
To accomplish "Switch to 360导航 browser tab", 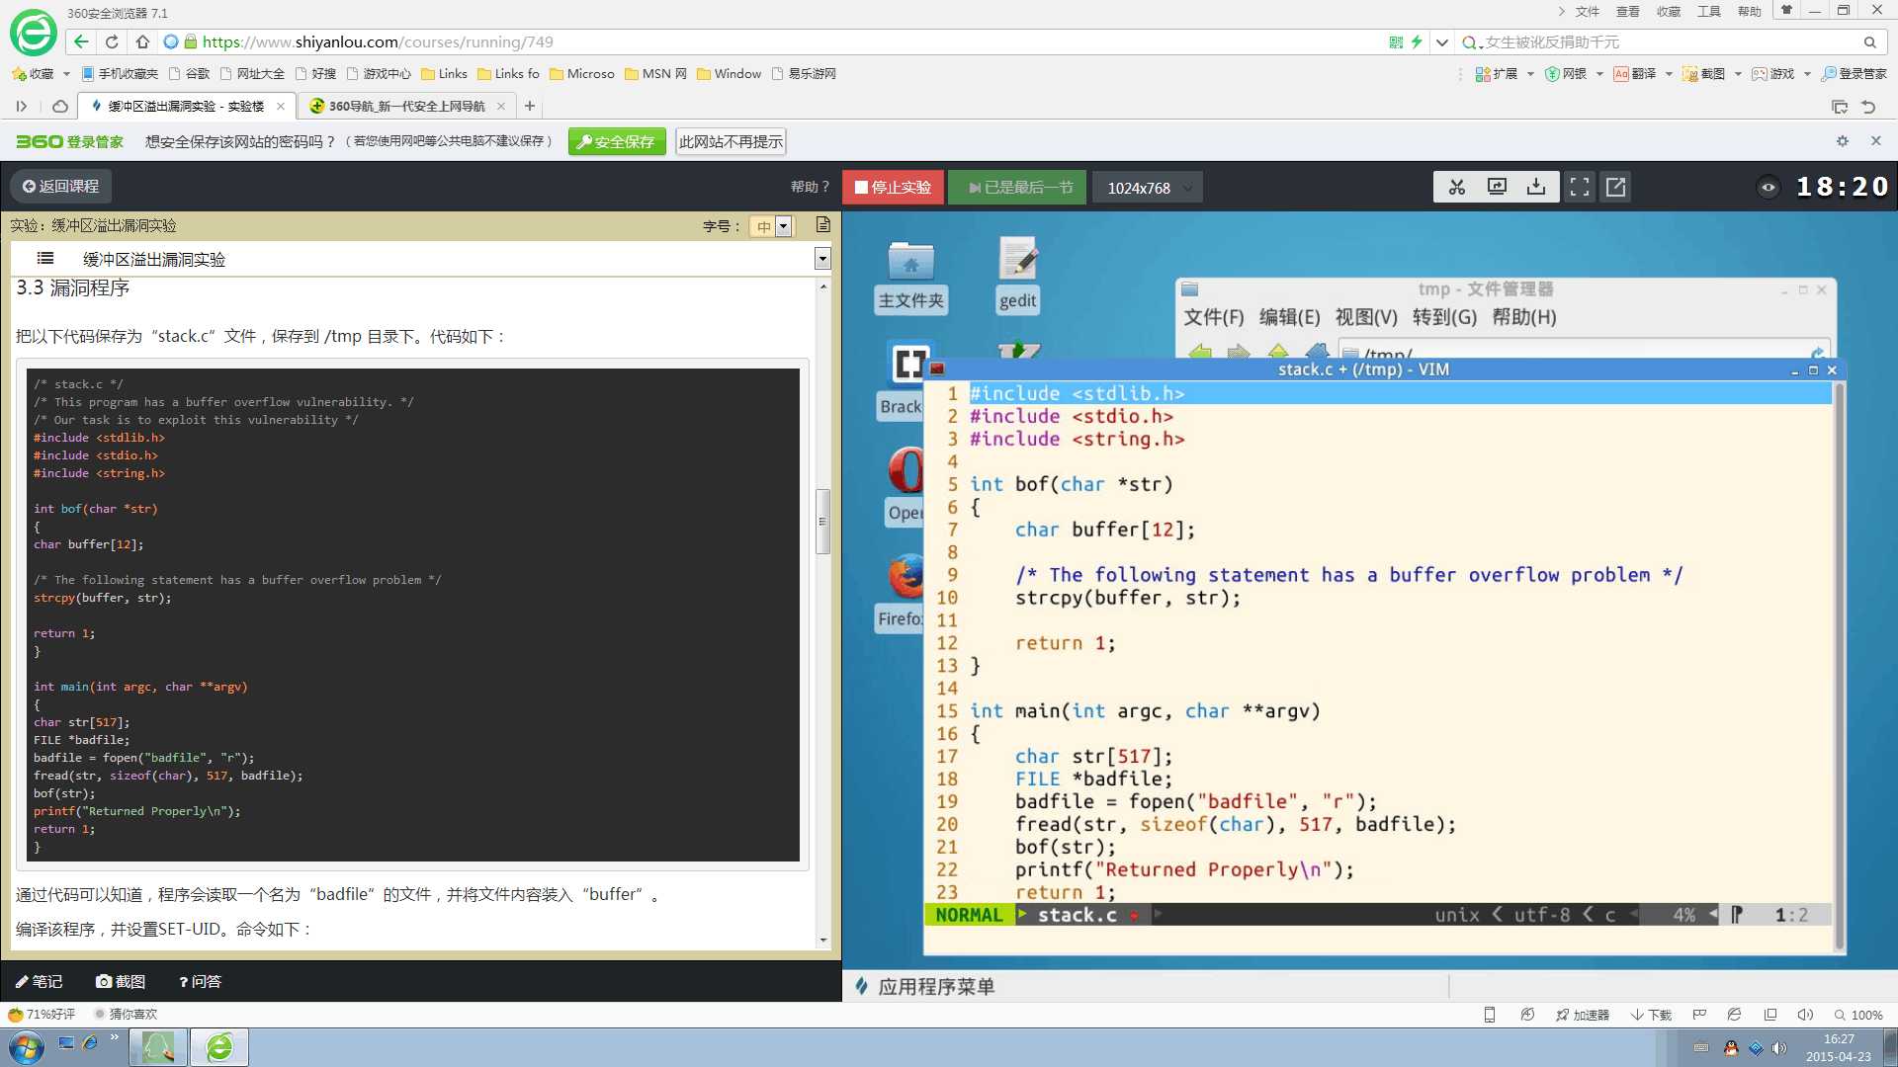I will (405, 106).
